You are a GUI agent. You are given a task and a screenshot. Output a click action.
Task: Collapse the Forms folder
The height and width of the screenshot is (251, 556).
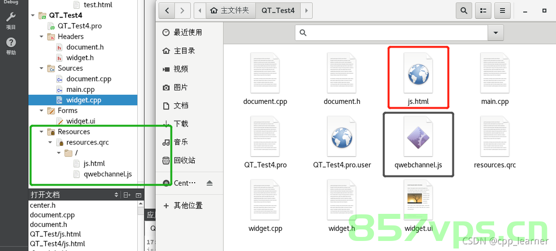coord(41,110)
